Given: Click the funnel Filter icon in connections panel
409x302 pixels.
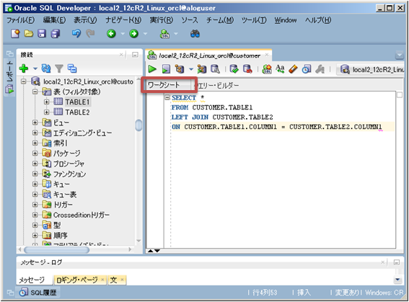Looking at the screenshot, I should coord(59,68).
